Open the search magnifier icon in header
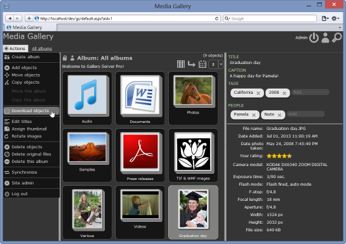Viewport: 346px width, 244px height. (x=336, y=37)
